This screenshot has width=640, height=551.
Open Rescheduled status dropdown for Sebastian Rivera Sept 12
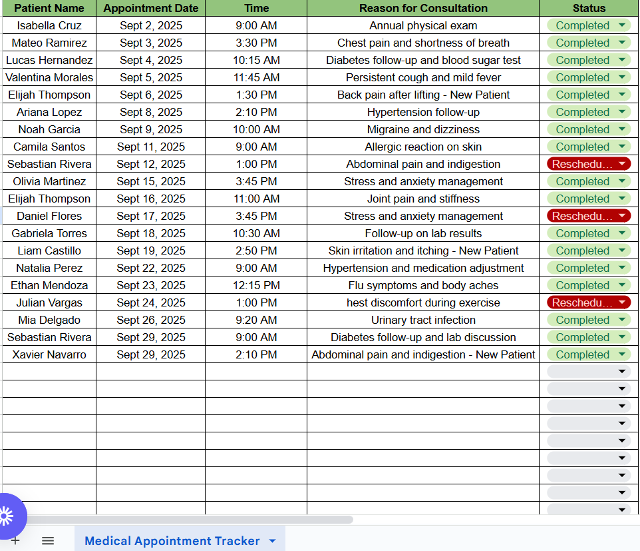point(622,164)
